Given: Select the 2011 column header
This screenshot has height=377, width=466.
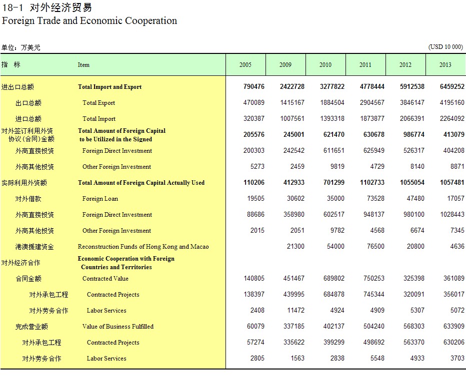Looking at the screenshot, I should pos(365,65).
